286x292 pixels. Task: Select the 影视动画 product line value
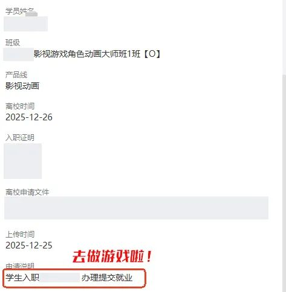click(x=22, y=86)
